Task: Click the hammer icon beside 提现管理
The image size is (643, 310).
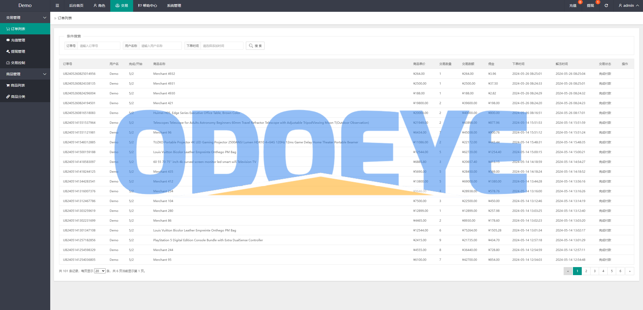Action: tap(8, 51)
